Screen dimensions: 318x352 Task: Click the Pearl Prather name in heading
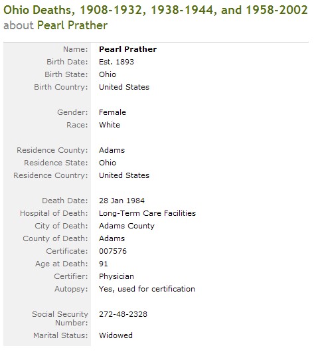pos(72,25)
